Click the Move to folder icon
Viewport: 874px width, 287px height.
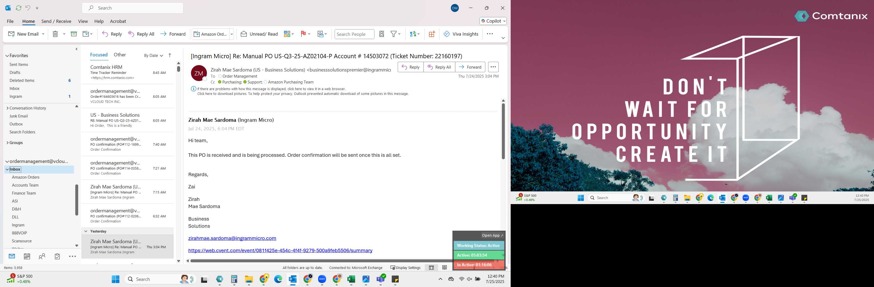[x=86, y=34]
